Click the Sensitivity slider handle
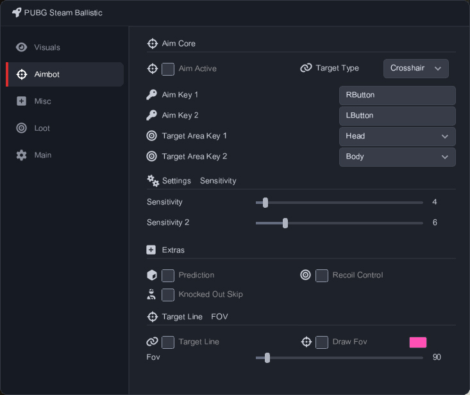The height and width of the screenshot is (395, 470). [x=265, y=203]
